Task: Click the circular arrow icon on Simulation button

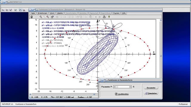Action: pos(147,93)
